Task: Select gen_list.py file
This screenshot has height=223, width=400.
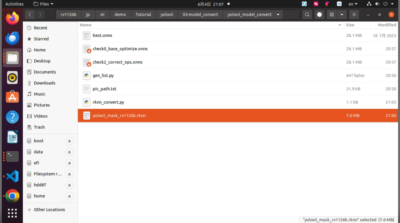Action: 238,75
